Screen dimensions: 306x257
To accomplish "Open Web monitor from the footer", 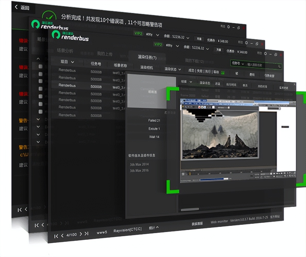I will 219,222.
